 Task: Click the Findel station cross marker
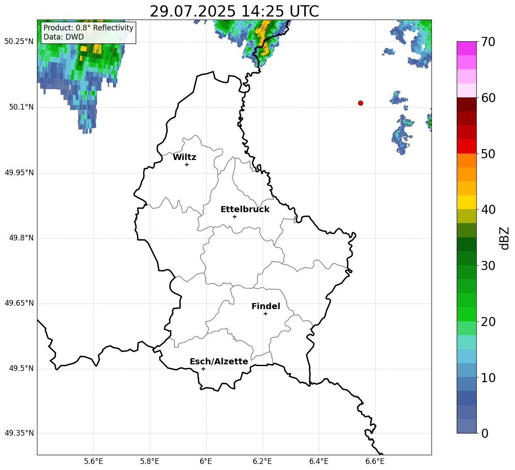265,314
